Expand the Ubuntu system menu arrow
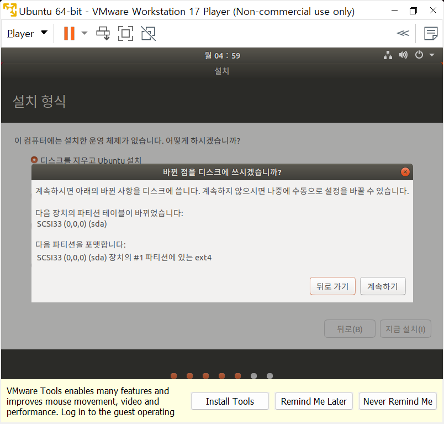This screenshot has height=424, width=444. pyautogui.click(x=432, y=55)
